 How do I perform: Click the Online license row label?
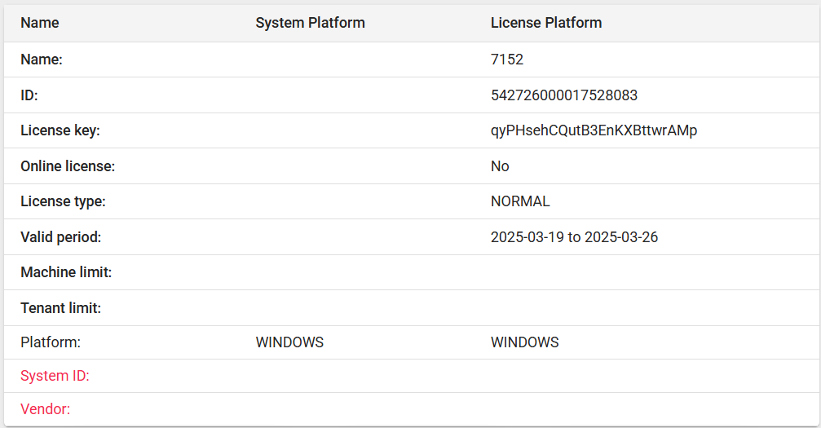point(68,166)
